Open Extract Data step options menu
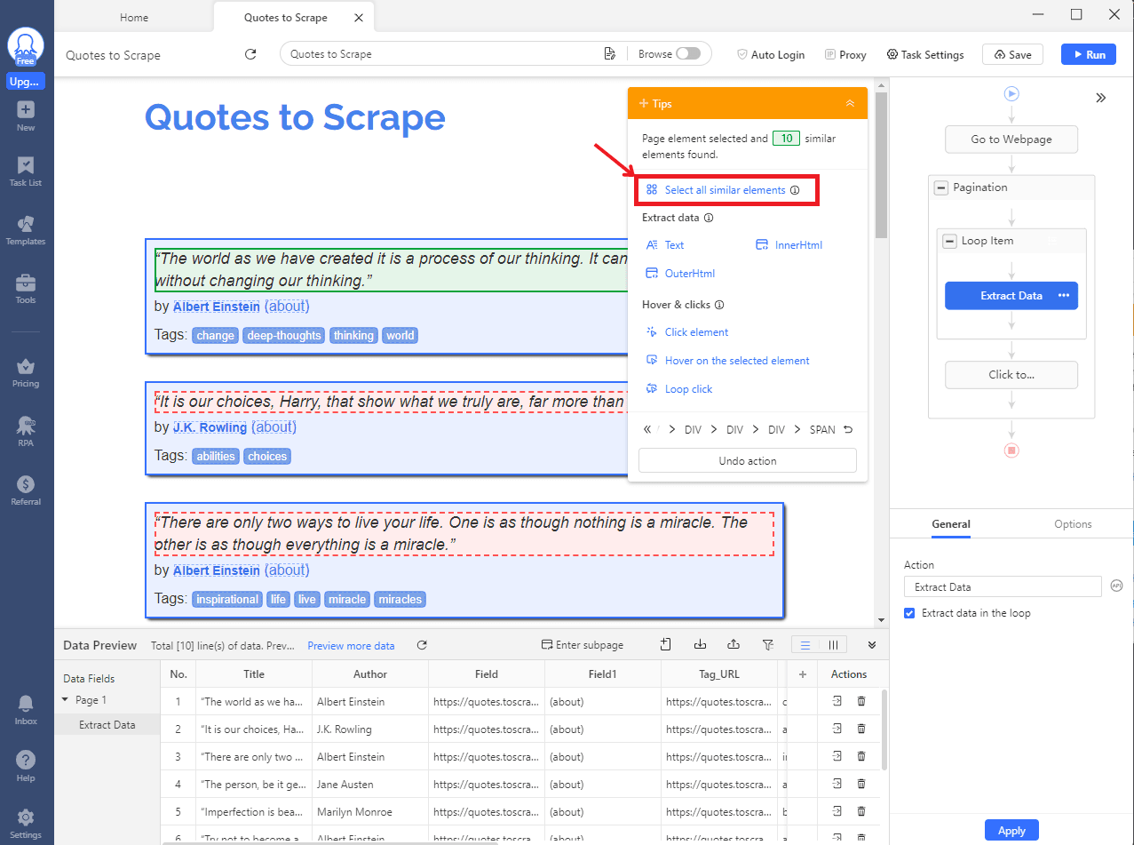 coord(1064,296)
